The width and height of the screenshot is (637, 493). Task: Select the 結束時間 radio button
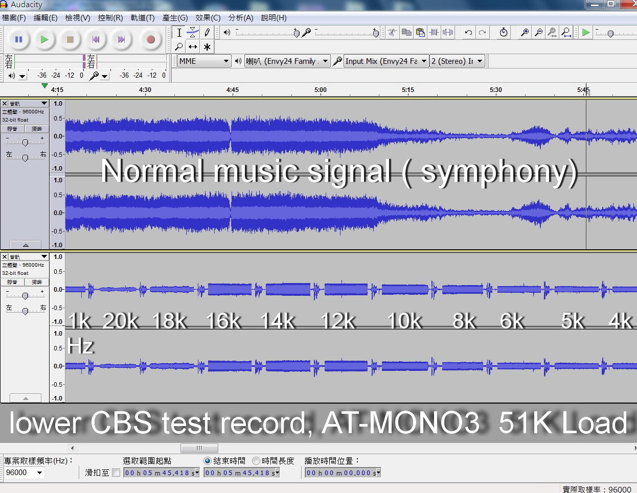tap(208, 461)
